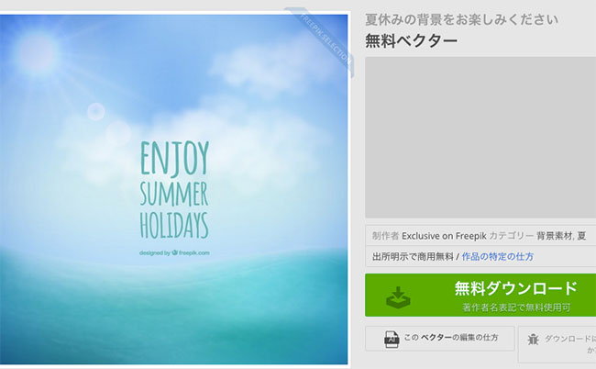Image resolution: width=596 pixels, height=369 pixels.
Task: Click the ENJOY SUMMER HOLIDAYS preview text
Action: (x=174, y=190)
